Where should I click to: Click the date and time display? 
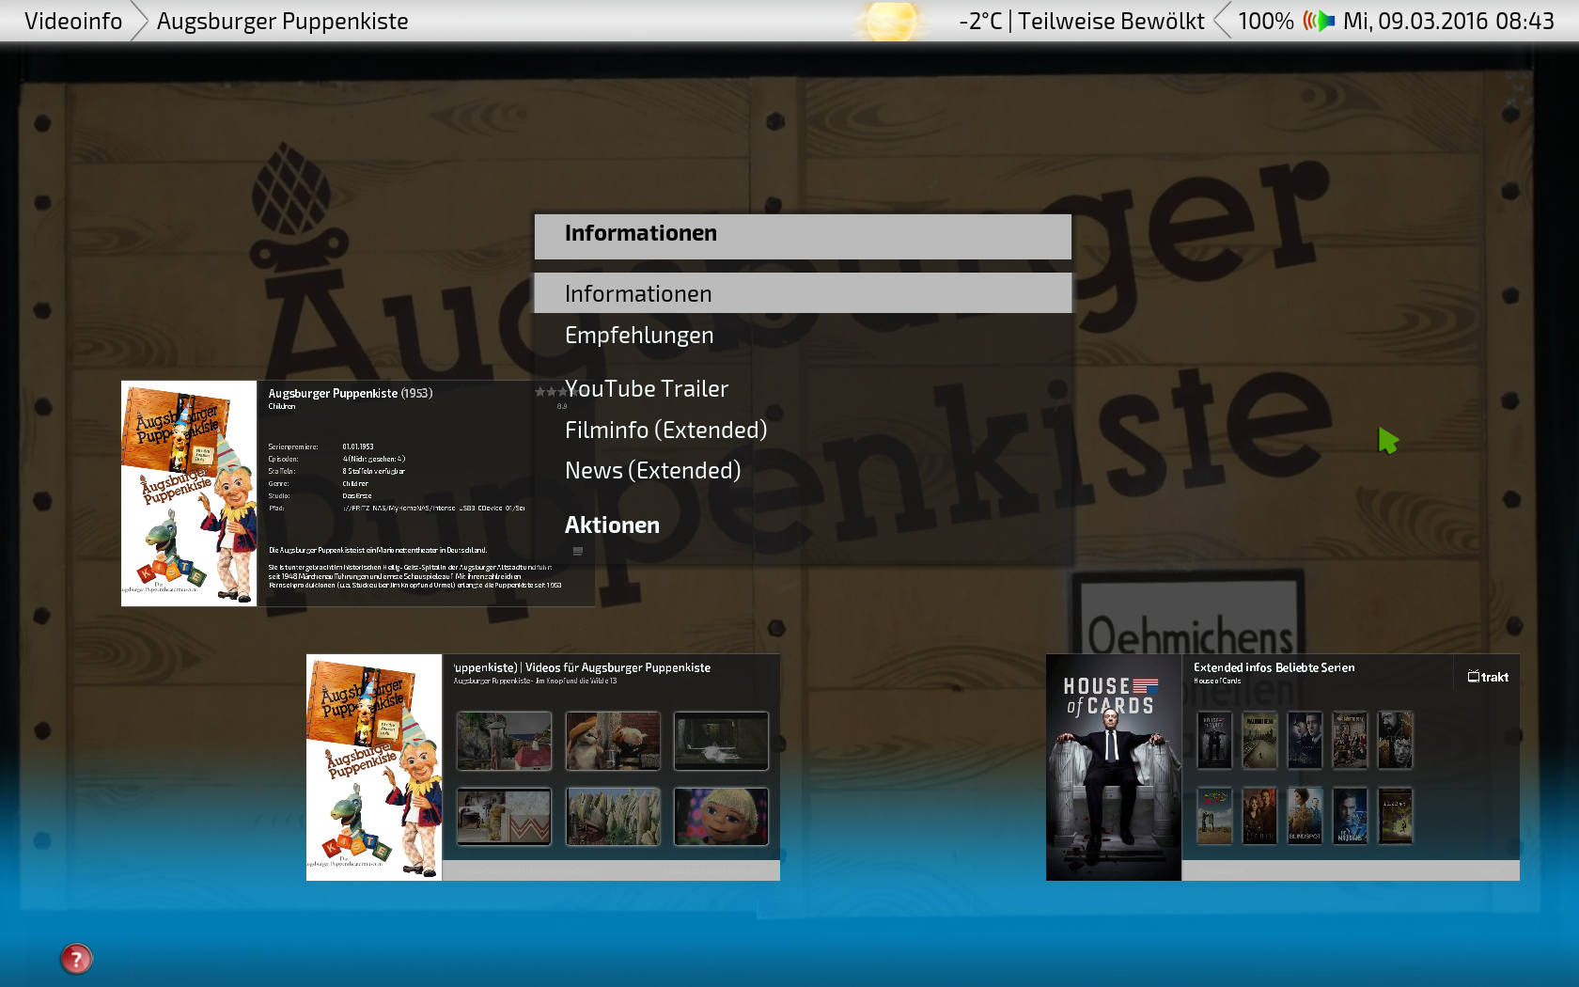1448,21
